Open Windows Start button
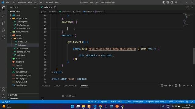Screen dimensions: 195x109 pyautogui.click(x=72, y=106)
